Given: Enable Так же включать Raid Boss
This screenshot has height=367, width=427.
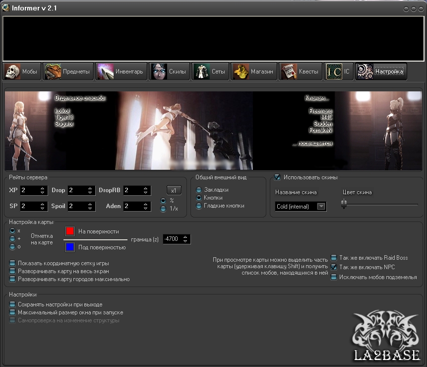Looking at the screenshot, I should [x=334, y=258].
